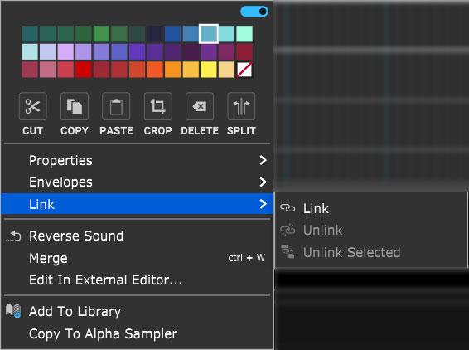
Task: Click the Cut scissors icon
Action: 32,106
